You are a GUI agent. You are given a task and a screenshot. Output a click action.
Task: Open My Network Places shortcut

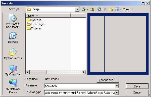tap(13, 86)
